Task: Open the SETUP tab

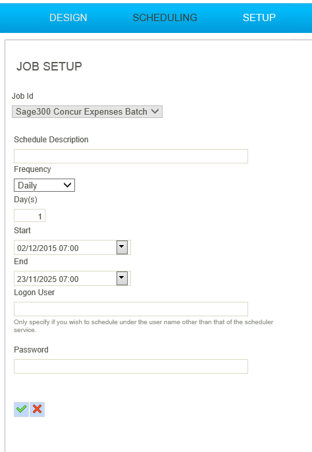Action: (259, 18)
